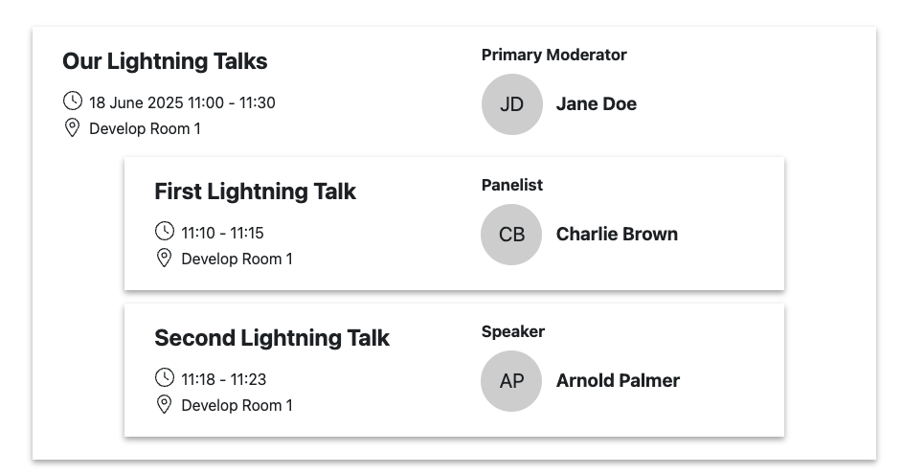Click the 18 June 2025 11:00 - 11:30 text
This screenshot has height=474, width=903.
click(182, 102)
